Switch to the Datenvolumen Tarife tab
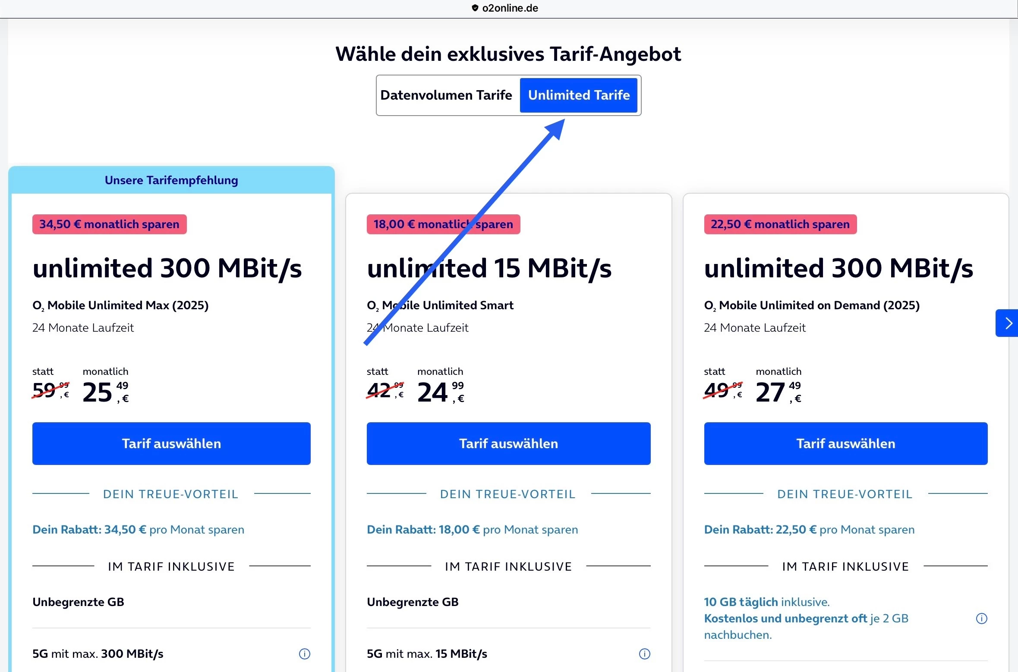The width and height of the screenshot is (1018, 672). pos(446,95)
